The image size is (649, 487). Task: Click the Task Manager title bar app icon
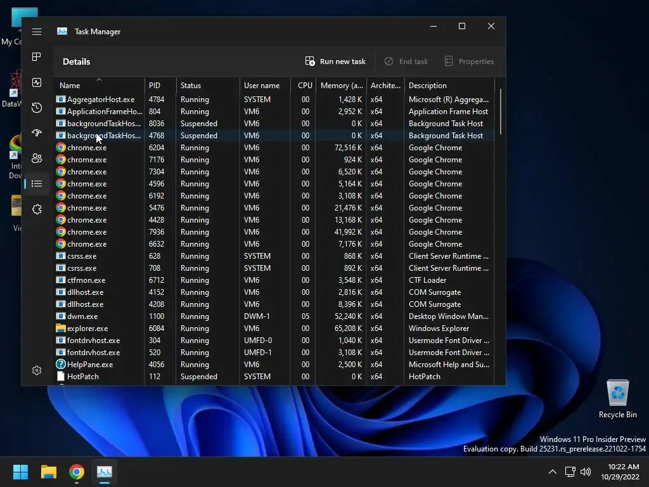[x=62, y=32]
